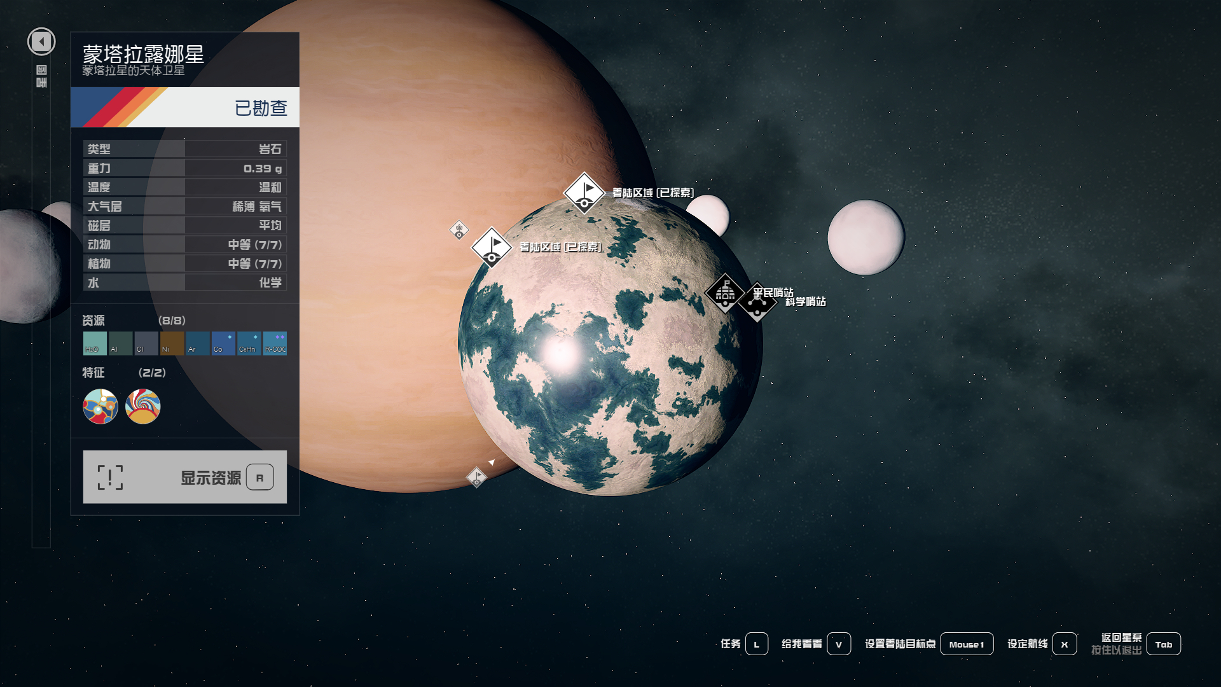
Task: Click the 水 化学 row
Action: (185, 282)
